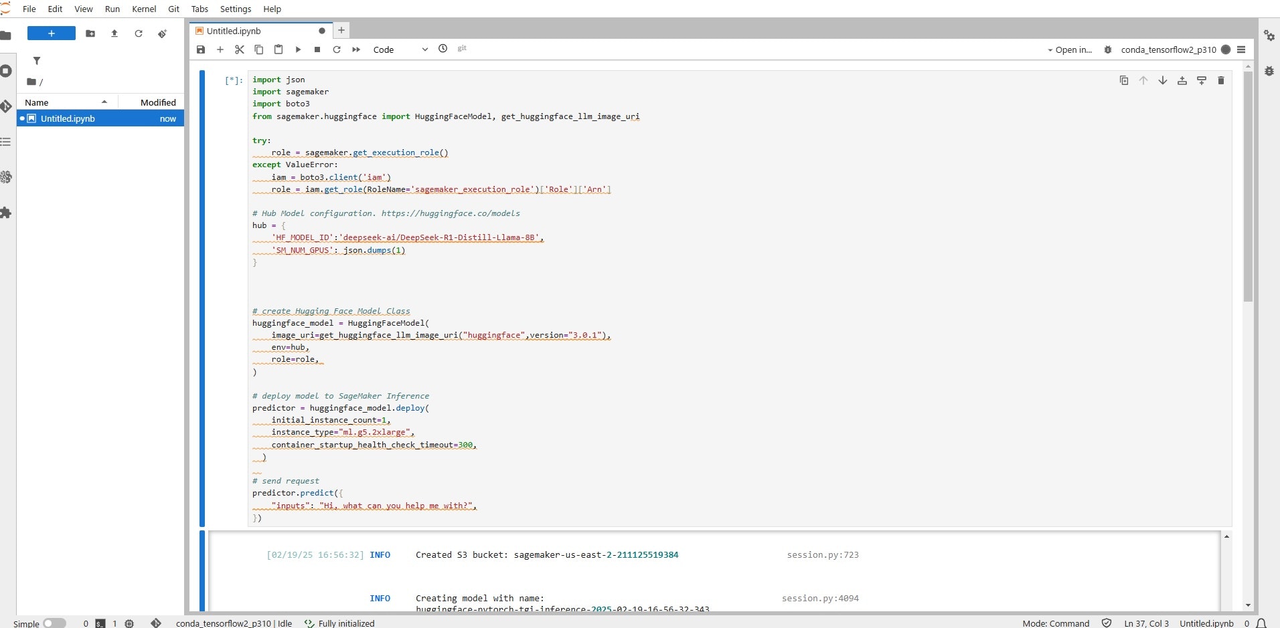The image size is (1280, 628).
Task: Switch kernel via conda_tensorflow2_p310 button
Action: 1169,49
